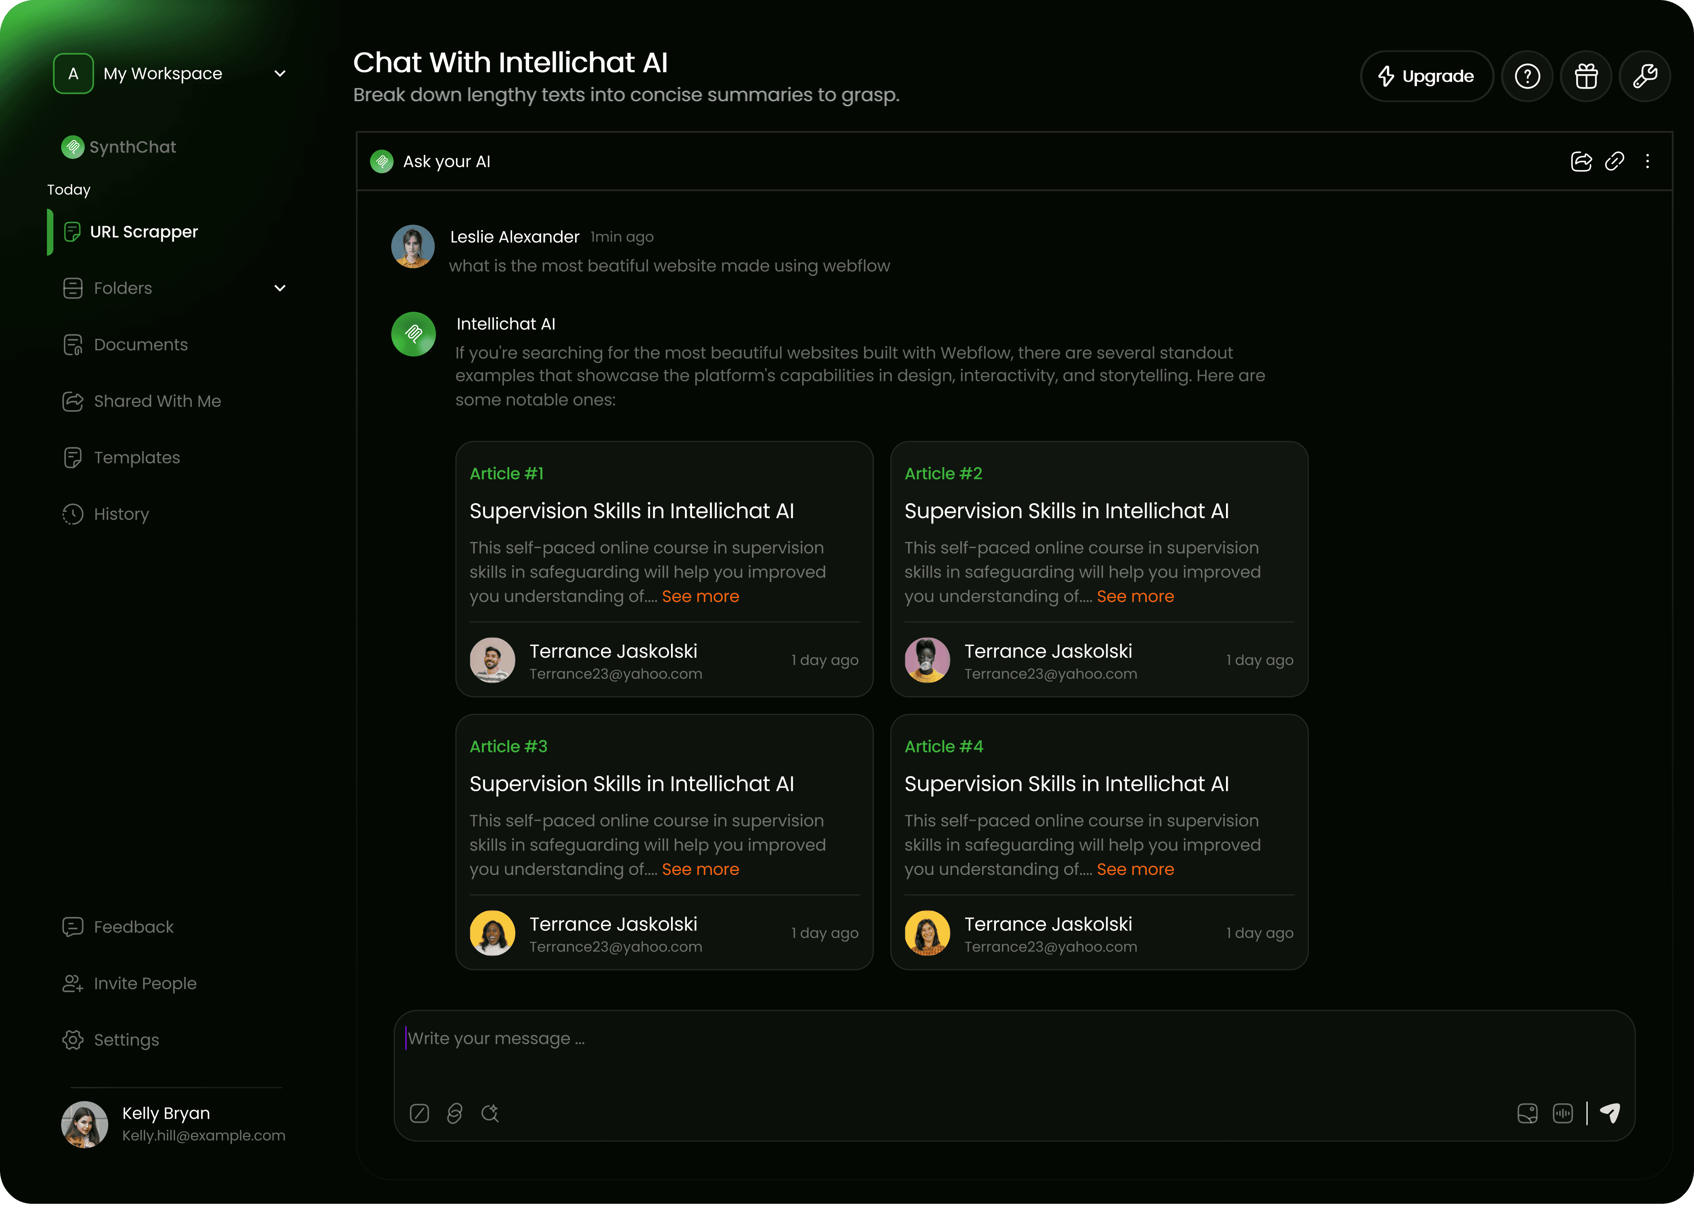Click the sticker icon beside voice input
This screenshot has height=1205, width=1694.
(x=1527, y=1113)
